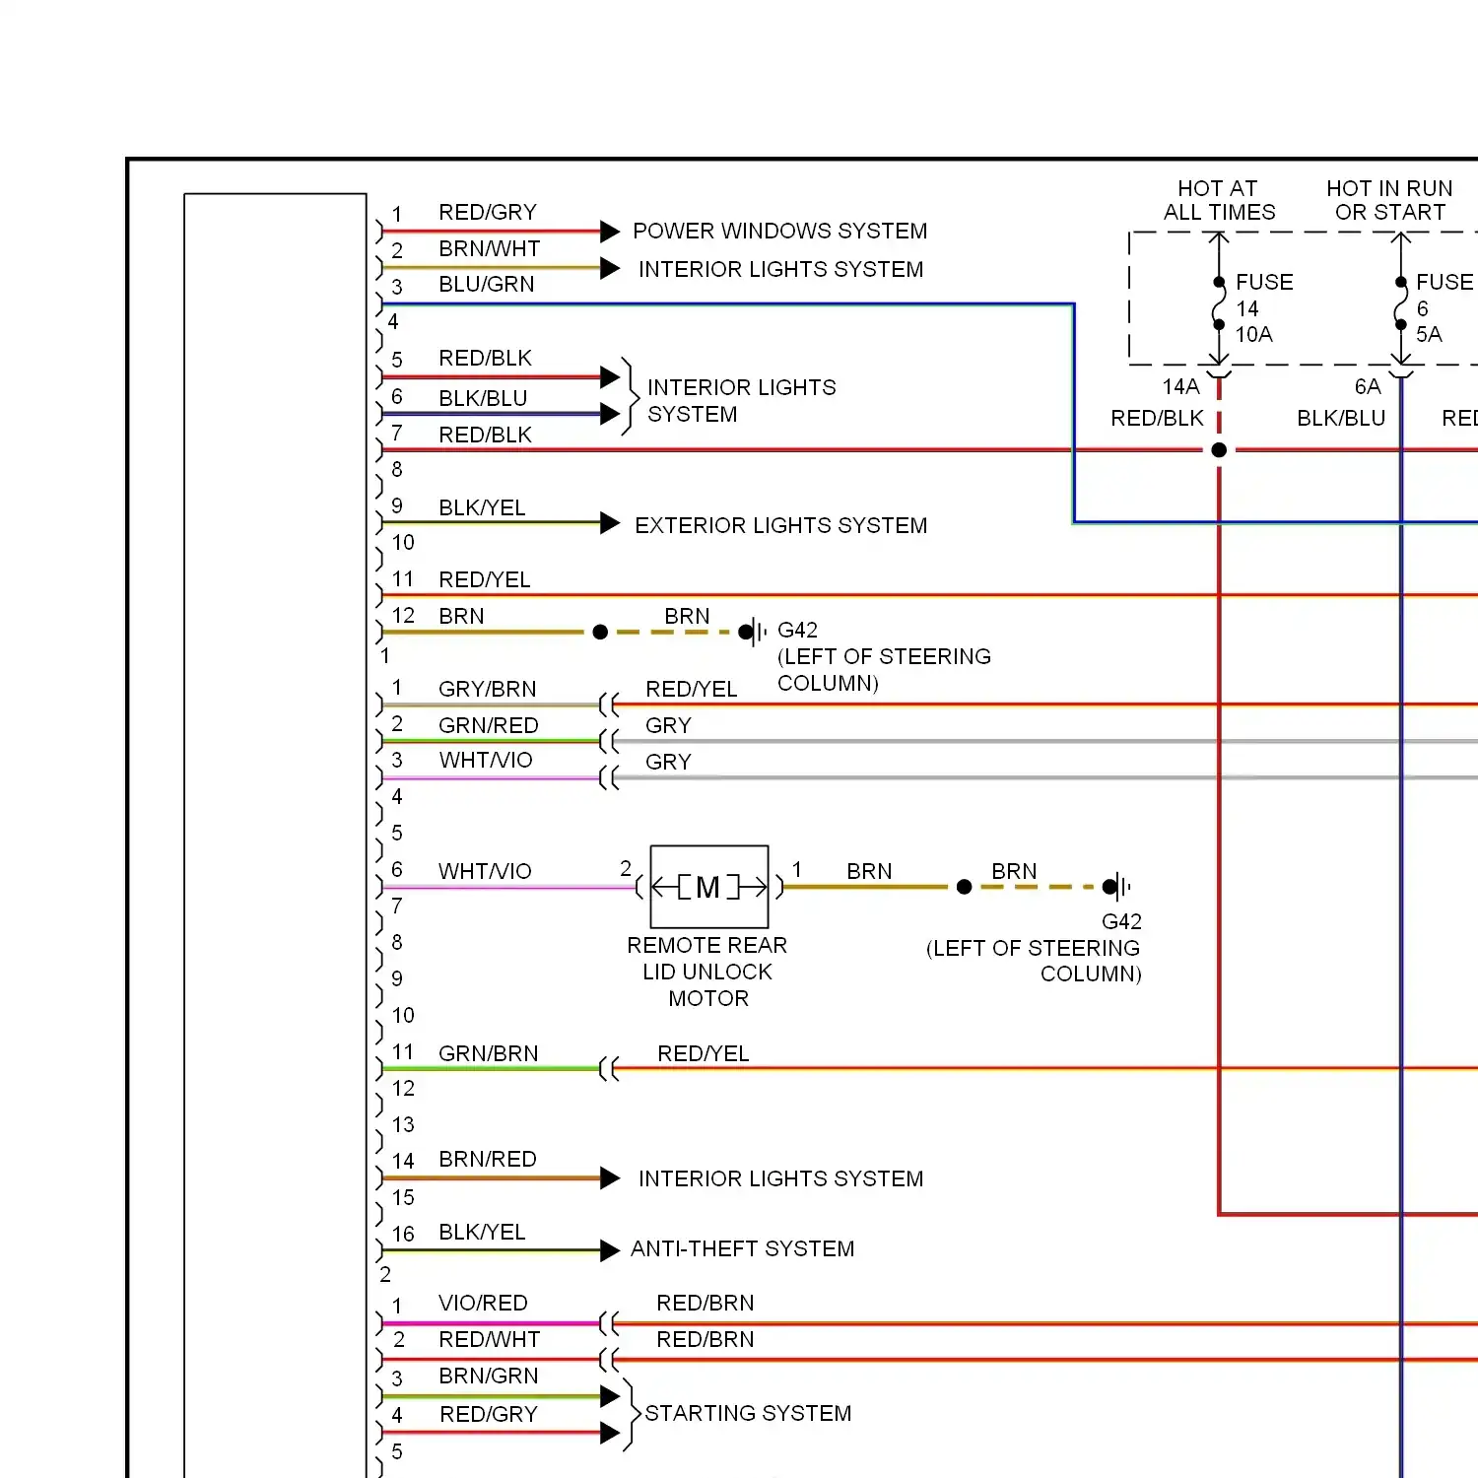The height and width of the screenshot is (1478, 1478).
Task: Click the WHT/VIO label left of the motor
Action: point(485,871)
